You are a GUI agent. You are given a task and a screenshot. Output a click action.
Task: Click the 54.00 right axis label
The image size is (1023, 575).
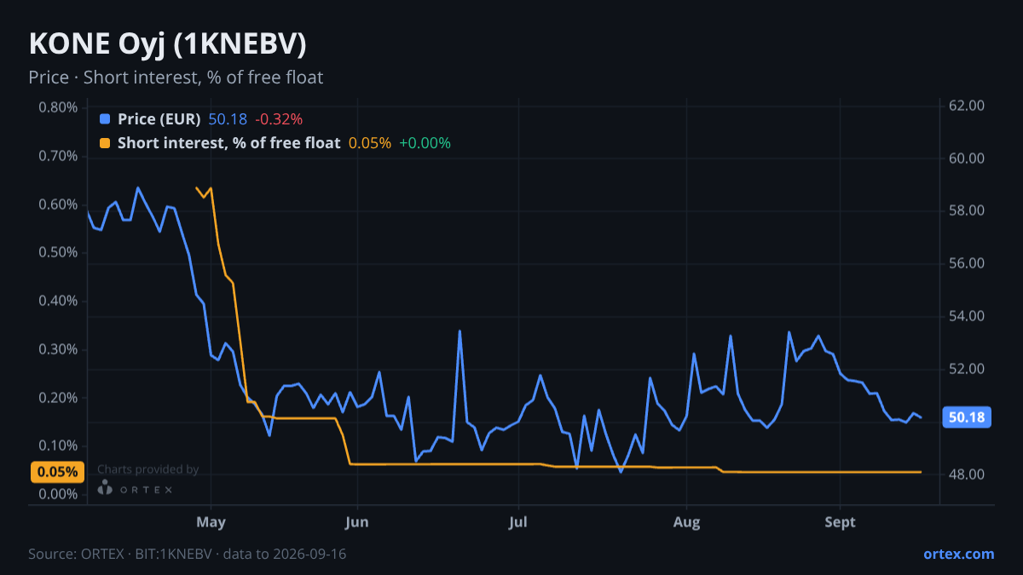(967, 317)
